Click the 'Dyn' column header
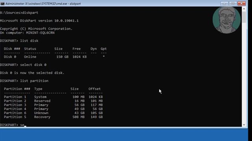Screen dimensions: 252x141 point(94,49)
